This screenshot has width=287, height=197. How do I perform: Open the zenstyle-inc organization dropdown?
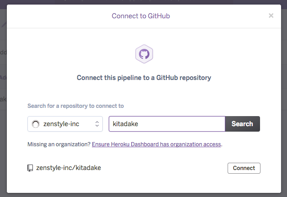[x=65, y=124]
